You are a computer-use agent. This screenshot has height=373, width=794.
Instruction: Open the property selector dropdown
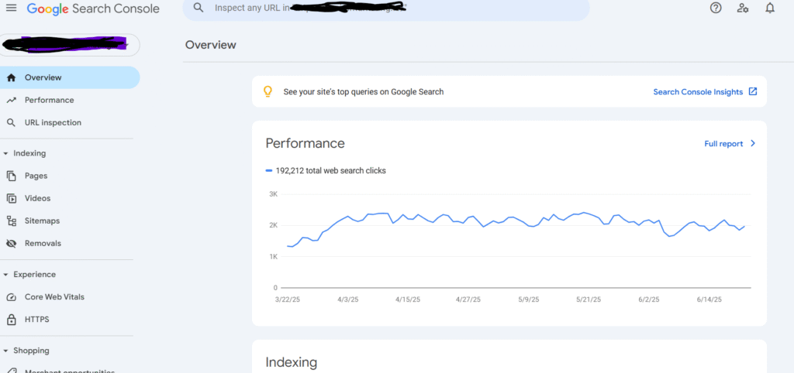[70, 45]
